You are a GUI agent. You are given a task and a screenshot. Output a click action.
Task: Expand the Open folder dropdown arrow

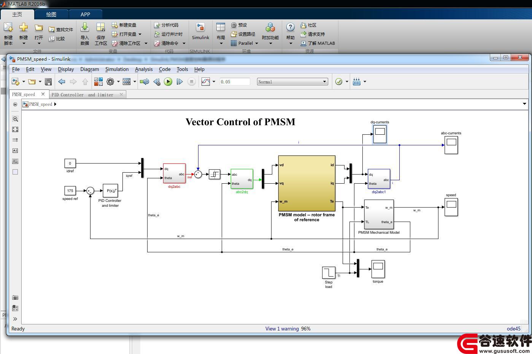click(x=40, y=82)
